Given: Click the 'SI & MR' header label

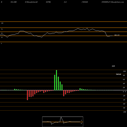Looking at the screenshot, I should [13, 2].
